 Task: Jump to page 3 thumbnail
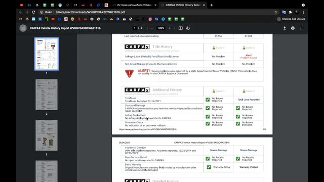click(47, 135)
